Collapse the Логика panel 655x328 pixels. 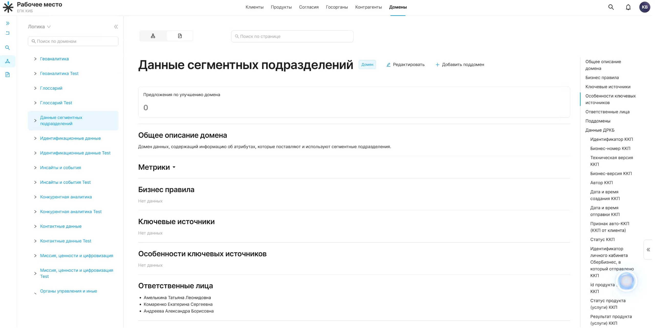coord(116,27)
